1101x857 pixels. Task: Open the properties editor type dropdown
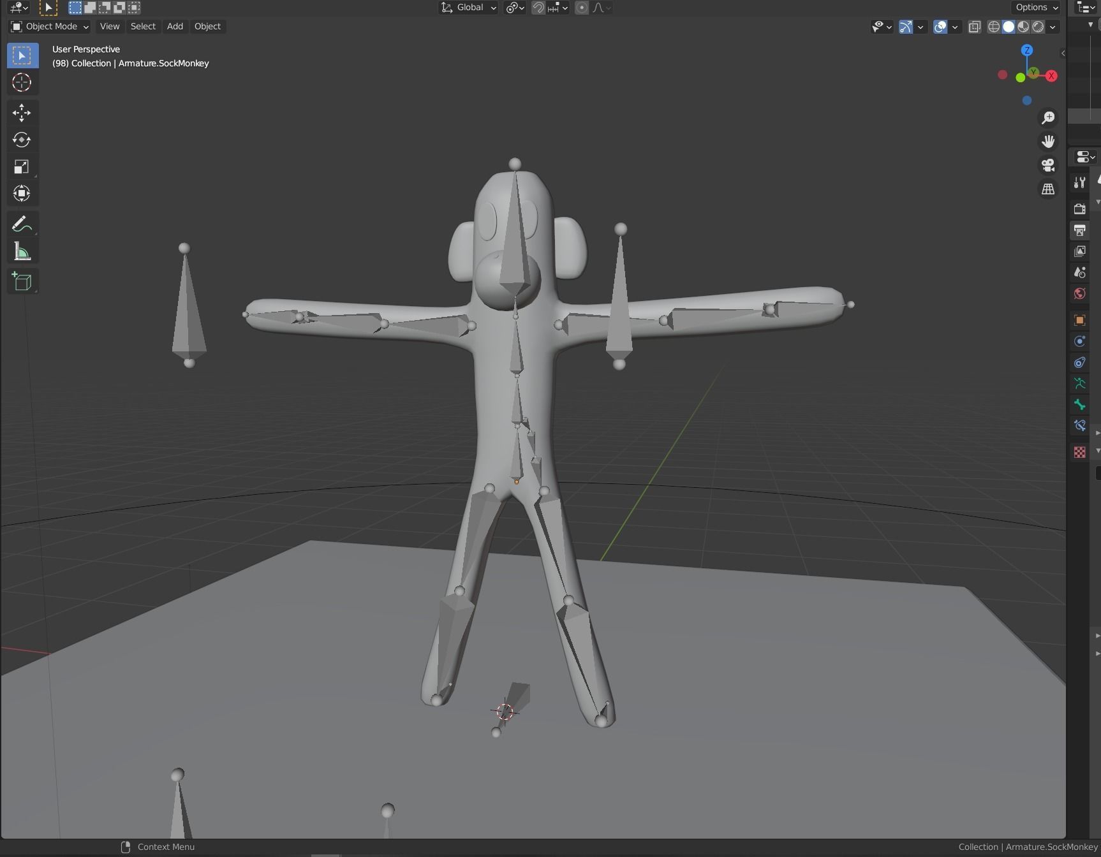pyautogui.click(x=1085, y=157)
